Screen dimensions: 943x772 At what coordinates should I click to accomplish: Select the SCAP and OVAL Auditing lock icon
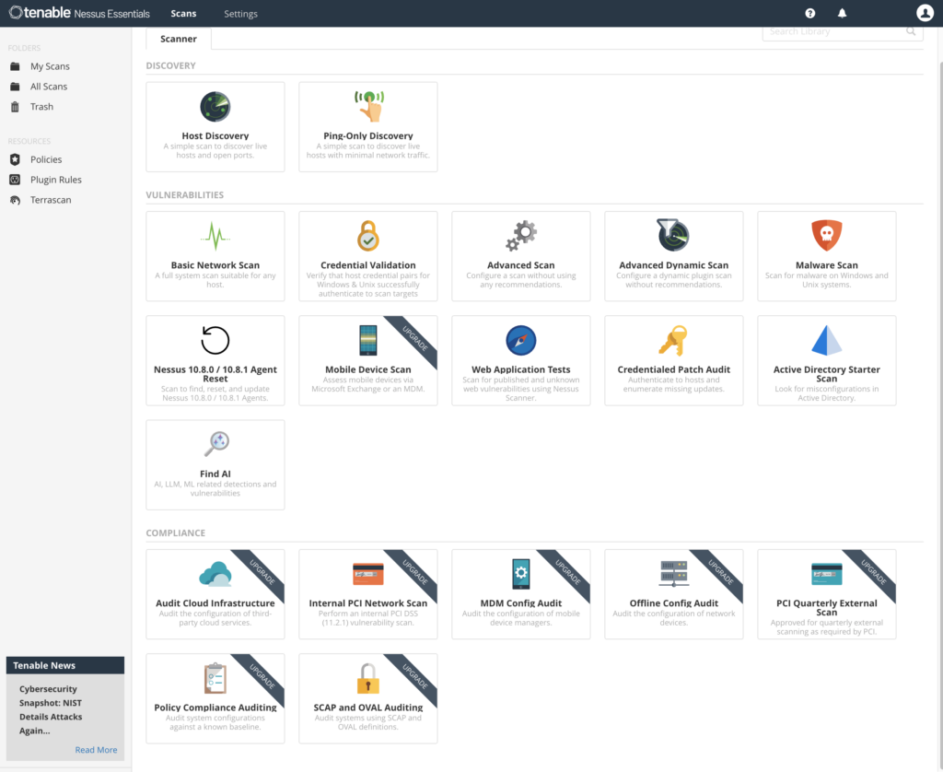[x=368, y=678]
